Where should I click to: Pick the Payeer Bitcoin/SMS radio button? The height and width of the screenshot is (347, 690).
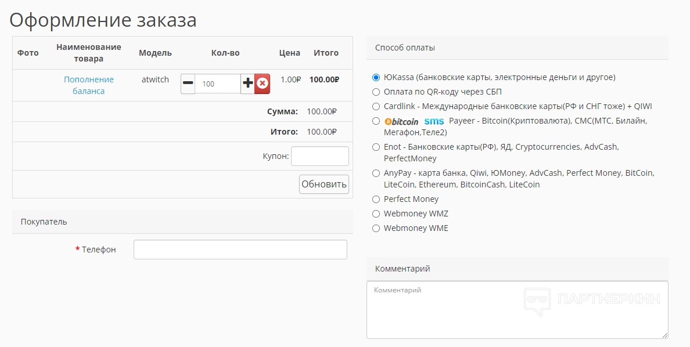coord(376,121)
